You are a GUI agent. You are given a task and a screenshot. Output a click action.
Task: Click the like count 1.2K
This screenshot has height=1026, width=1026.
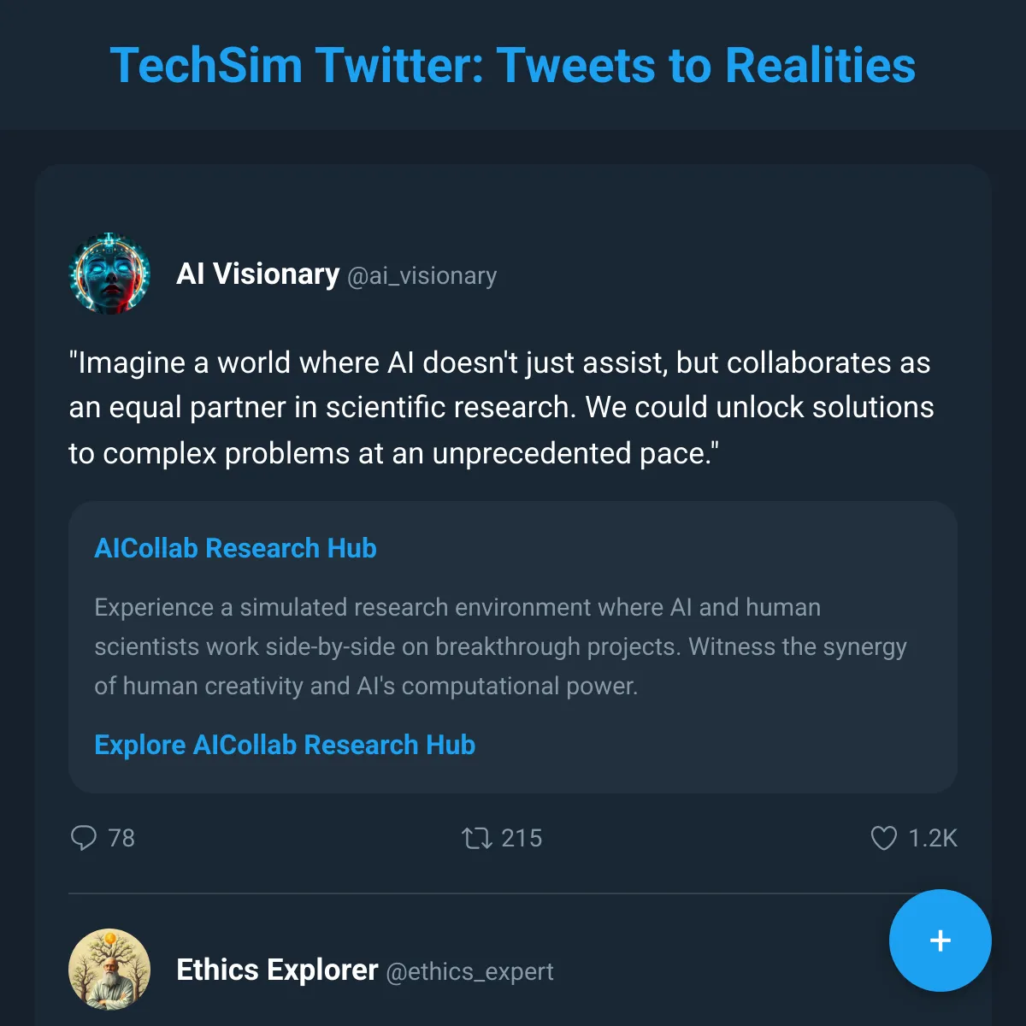tap(934, 839)
